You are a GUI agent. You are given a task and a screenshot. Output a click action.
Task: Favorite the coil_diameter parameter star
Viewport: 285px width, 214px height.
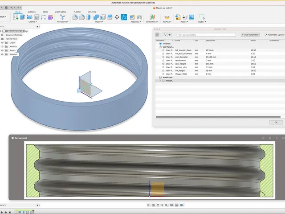[163, 57]
